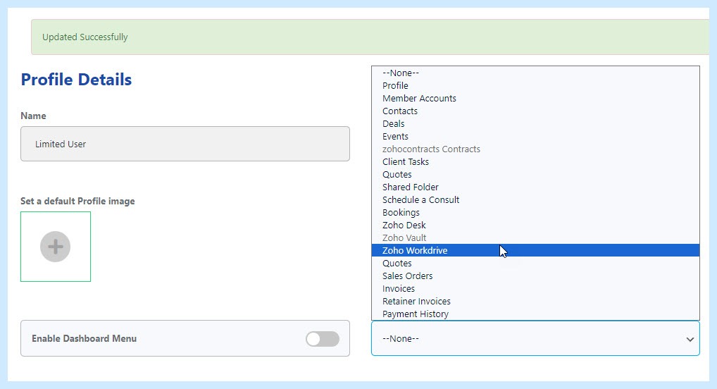Pick Bookings from the list
The image size is (717, 389).
tap(535, 212)
